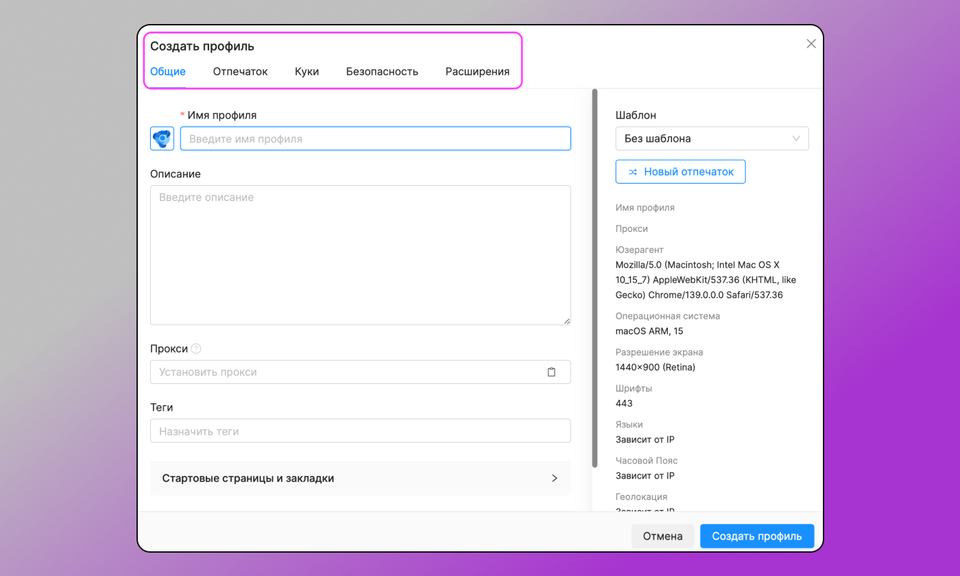Click the clipboard paste icon in proxy field
Viewport: 960px width, 576px height.
[551, 372]
